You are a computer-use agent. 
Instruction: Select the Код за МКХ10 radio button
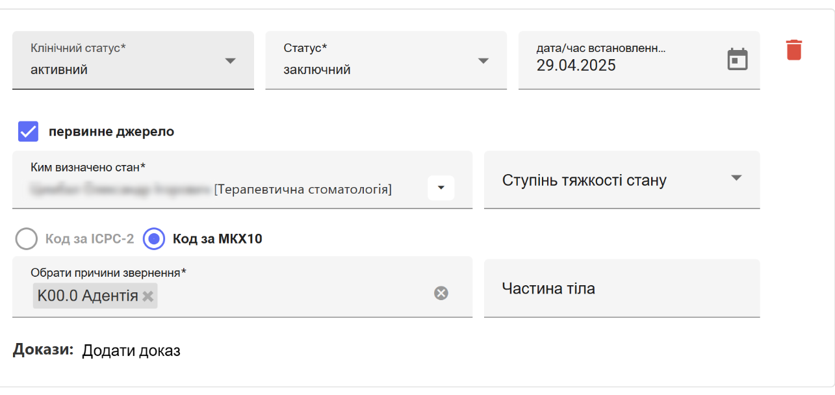tap(154, 239)
